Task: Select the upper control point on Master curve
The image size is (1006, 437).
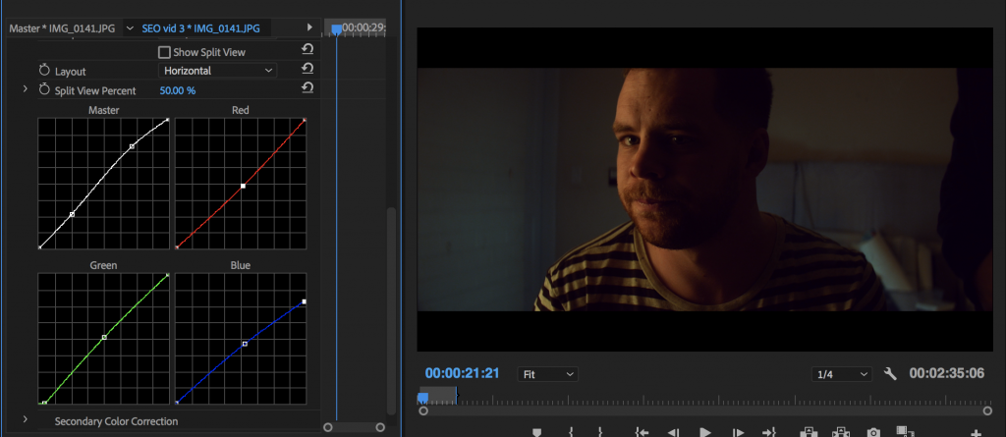Action: (x=133, y=146)
